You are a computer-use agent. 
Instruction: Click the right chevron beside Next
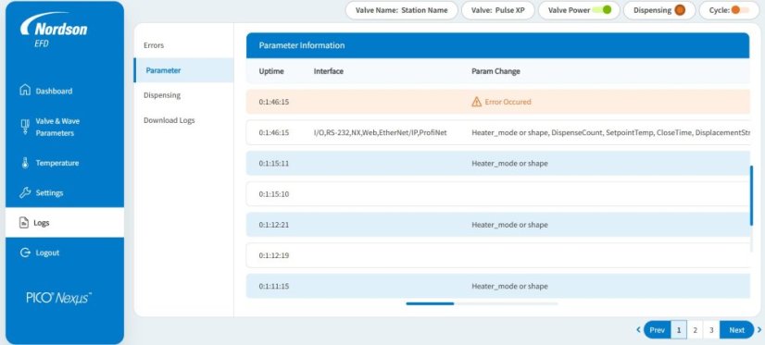coord(759,330)
